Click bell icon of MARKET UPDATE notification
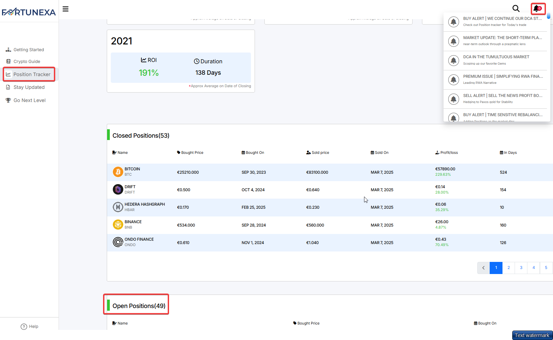Screen dimensions: 553x340 pyautogui.click(x=454, y=41)
